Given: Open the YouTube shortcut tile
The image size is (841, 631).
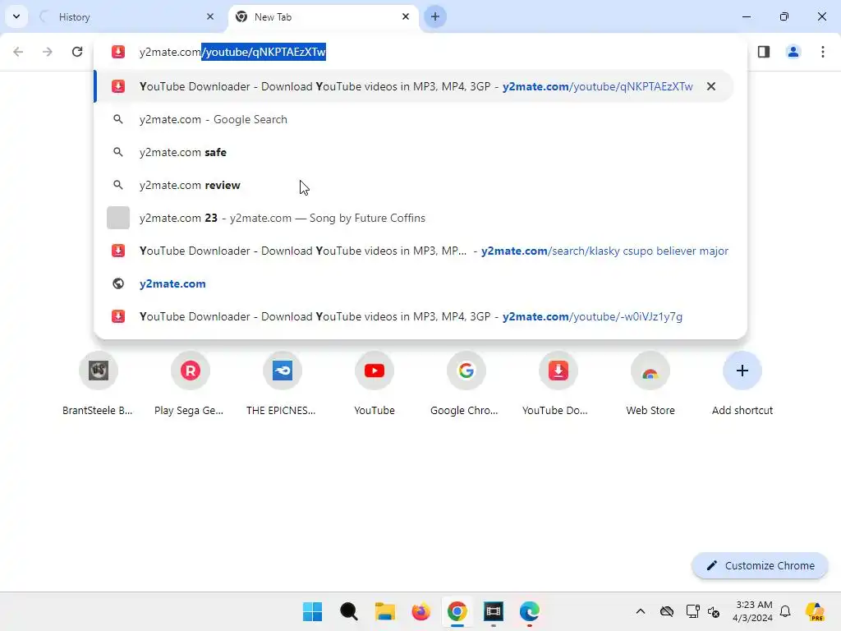Looking at the screenshot, I should pos(375,383).
